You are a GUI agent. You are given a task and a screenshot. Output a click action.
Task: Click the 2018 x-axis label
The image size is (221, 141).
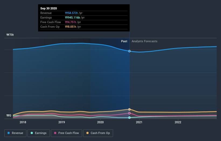pos(23,122)
